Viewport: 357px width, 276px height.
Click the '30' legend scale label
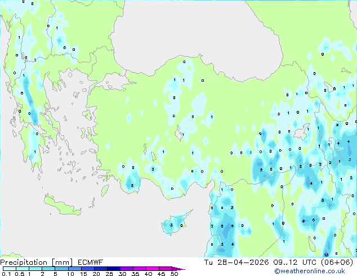click(x=122, y=274)
